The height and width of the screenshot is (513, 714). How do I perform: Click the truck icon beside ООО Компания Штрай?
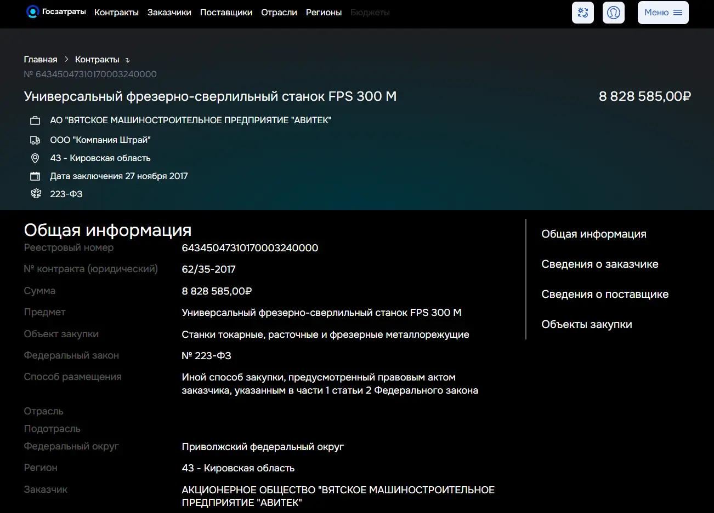tap(35, 140)
